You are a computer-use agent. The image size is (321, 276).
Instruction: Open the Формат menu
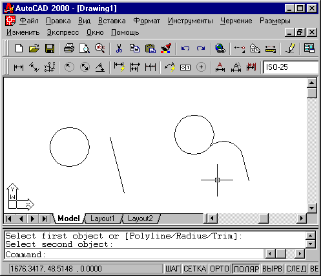click(147, 21)
